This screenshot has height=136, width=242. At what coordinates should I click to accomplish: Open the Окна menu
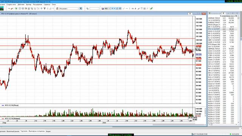click(x=54, y=5)
